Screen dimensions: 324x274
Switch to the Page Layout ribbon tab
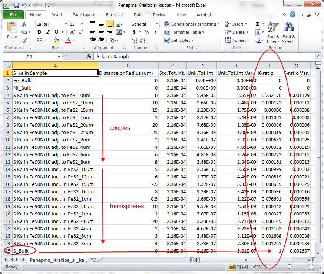pos(84,15)
